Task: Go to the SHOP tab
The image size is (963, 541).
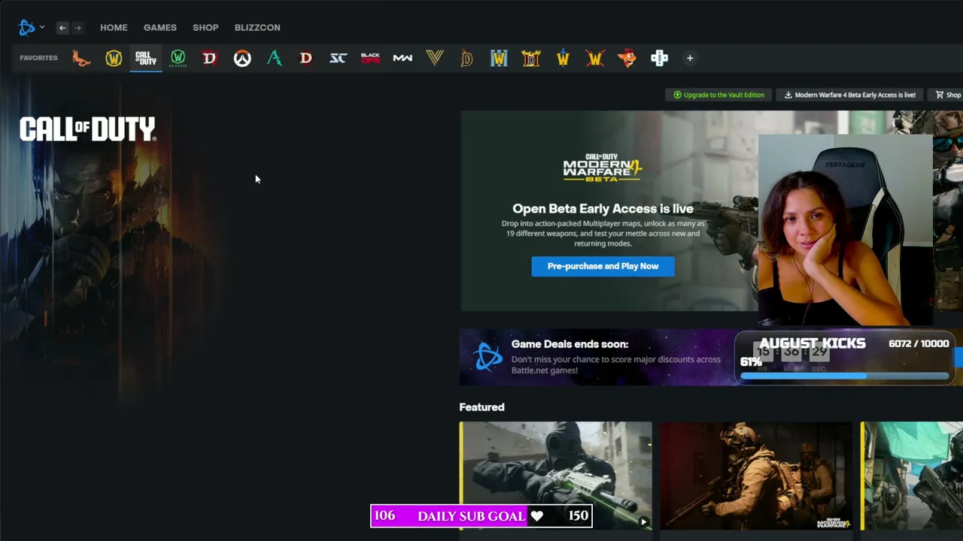Action: click(x=205, y=28)
